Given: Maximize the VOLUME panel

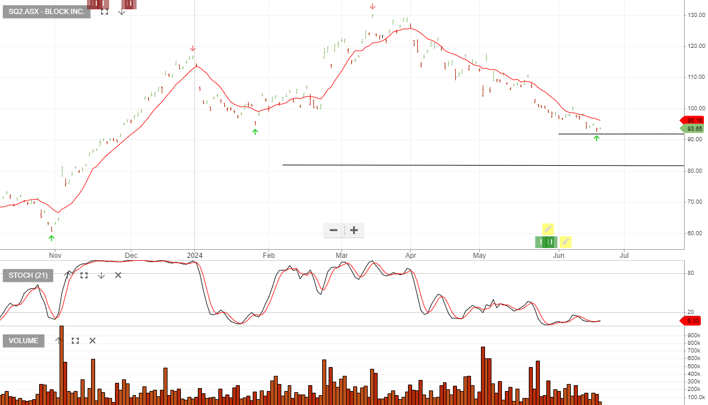Looking at the screenshot, I should [75, 341].
